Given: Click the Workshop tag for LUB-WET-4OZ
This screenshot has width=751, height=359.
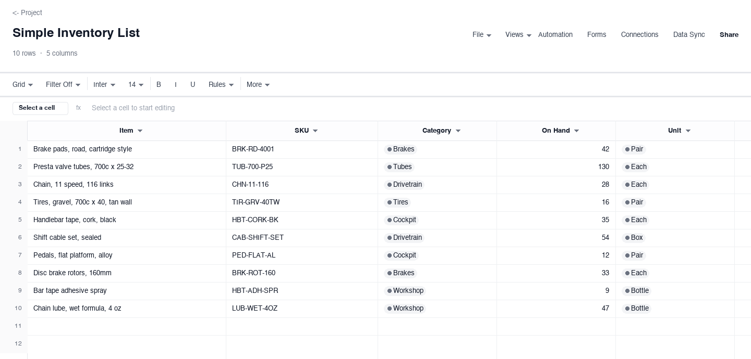Looking at the screenshot, I should click(405, 309).
